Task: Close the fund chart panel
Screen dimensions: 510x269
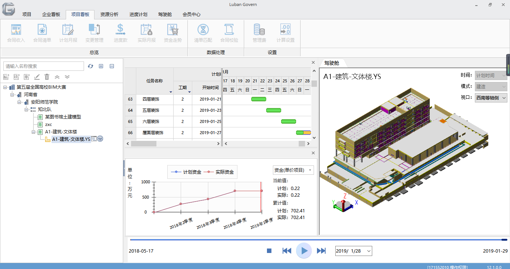Action: click(313, 153)
